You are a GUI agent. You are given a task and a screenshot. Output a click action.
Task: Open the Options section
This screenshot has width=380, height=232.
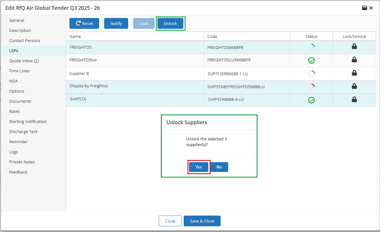(34, 91)
